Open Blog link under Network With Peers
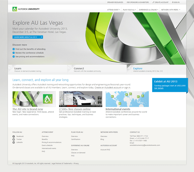 click(102, 139)
